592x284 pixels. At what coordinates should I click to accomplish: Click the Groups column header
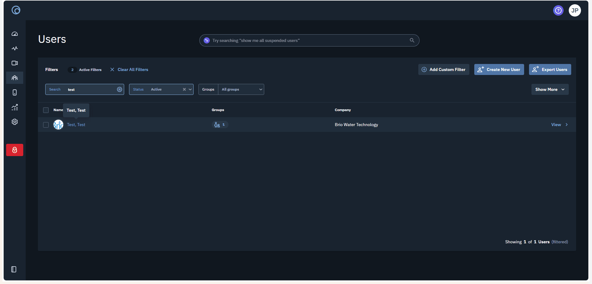coord(218,110)
